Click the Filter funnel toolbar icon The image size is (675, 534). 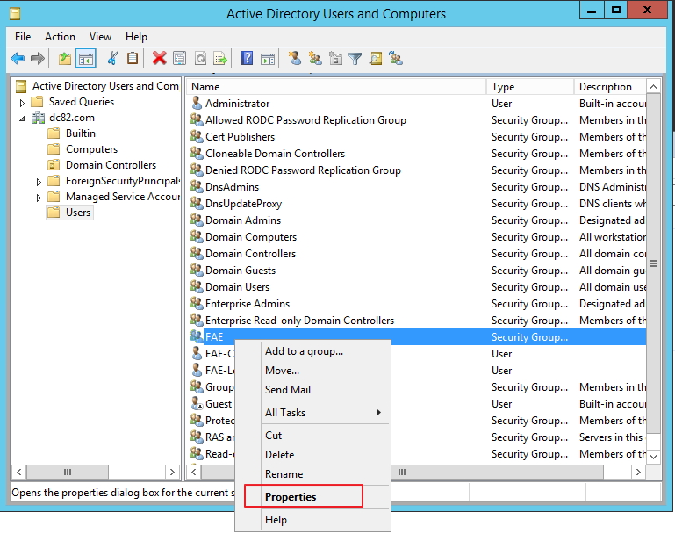click(355, 58)
